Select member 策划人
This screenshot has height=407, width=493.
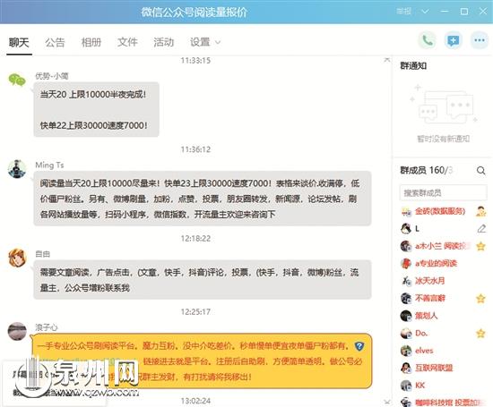[x=444, y=316]
